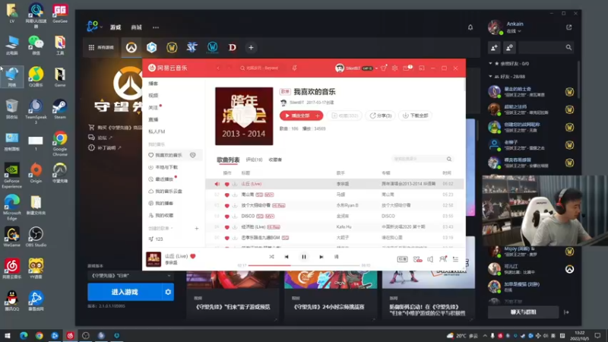Click add friend icon in Battle.net

[x=495, y=48]
